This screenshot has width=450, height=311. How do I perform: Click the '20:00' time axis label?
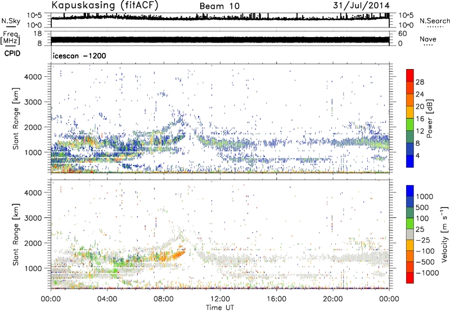332,299
